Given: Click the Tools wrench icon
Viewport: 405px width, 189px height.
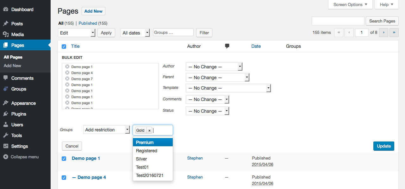Looking at the screenshot, I should 6,135.
